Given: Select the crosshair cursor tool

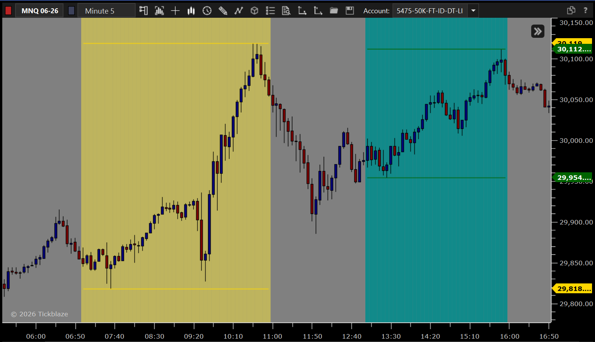Looking at the screenshot, I should pos(175,11).
